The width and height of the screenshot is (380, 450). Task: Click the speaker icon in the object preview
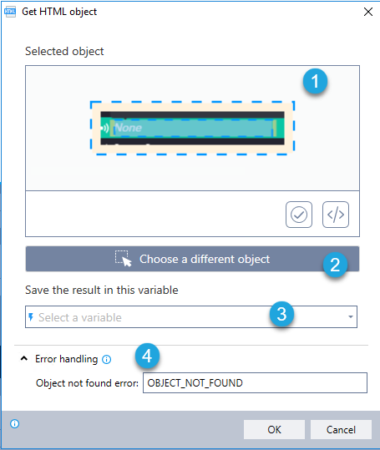104,128
